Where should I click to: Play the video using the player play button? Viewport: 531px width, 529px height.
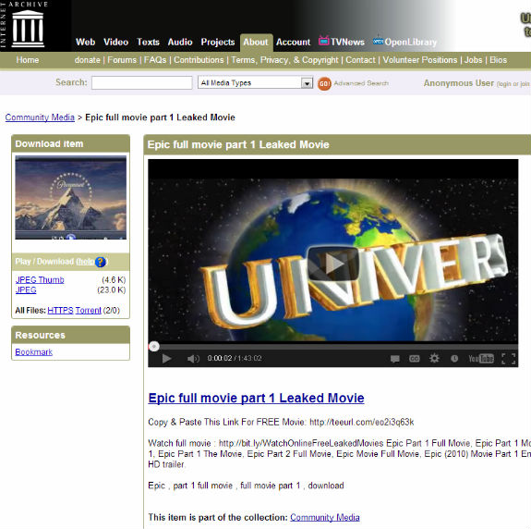click(x=166, y=359)
